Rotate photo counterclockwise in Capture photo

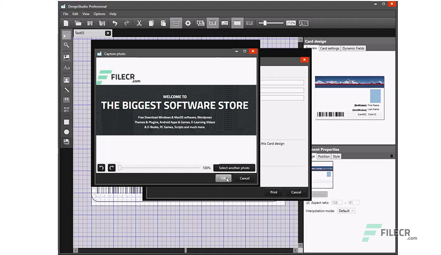coord(101,168)
